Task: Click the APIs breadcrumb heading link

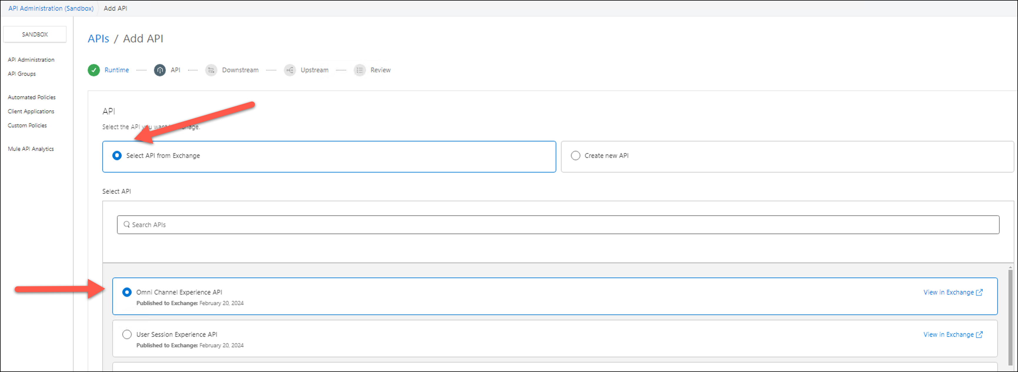Action: (x=98, y=39)
